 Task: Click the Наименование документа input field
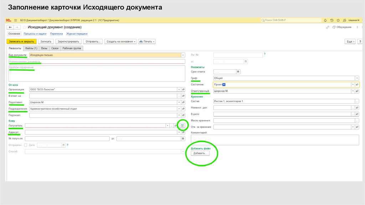tap(96, 61)
